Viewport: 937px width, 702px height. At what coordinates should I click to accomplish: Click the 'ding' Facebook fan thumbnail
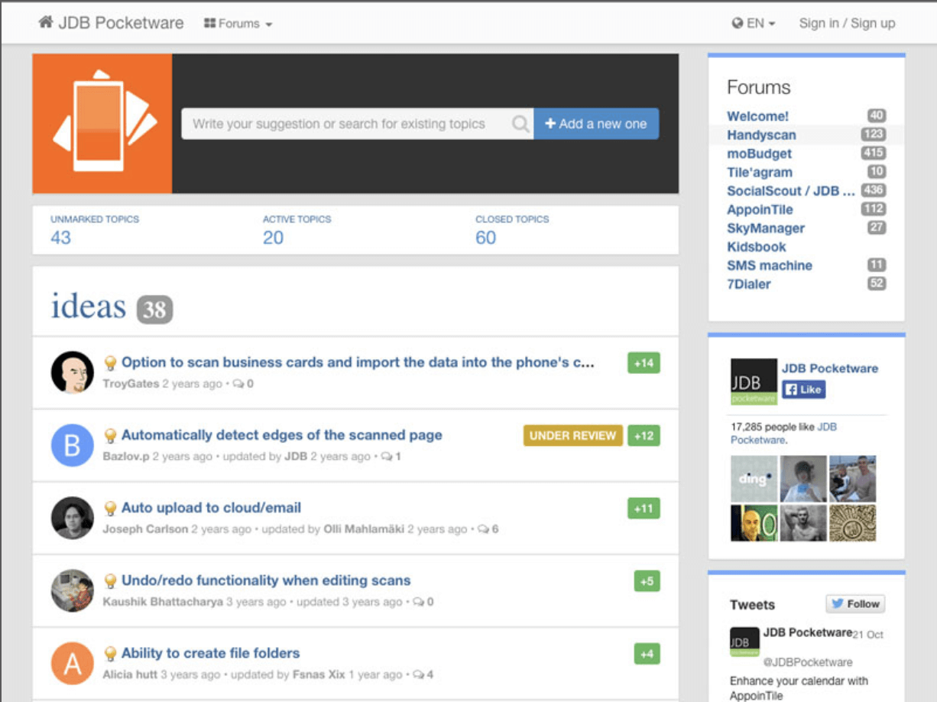point(754,479)
